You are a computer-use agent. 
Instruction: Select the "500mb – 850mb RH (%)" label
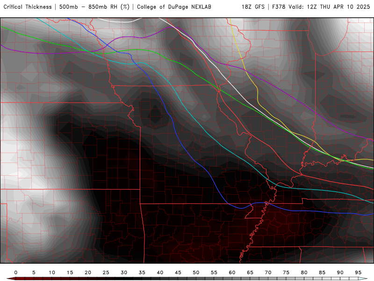click(94, 7)
